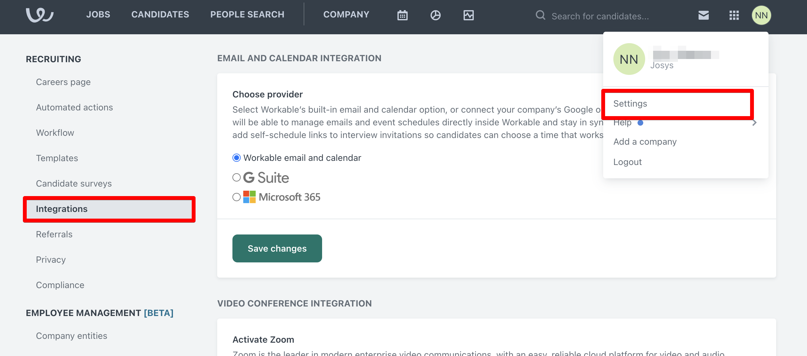Select Add a company menu entry
Viewport: 807px width, 356px height.
coord(645,142)
